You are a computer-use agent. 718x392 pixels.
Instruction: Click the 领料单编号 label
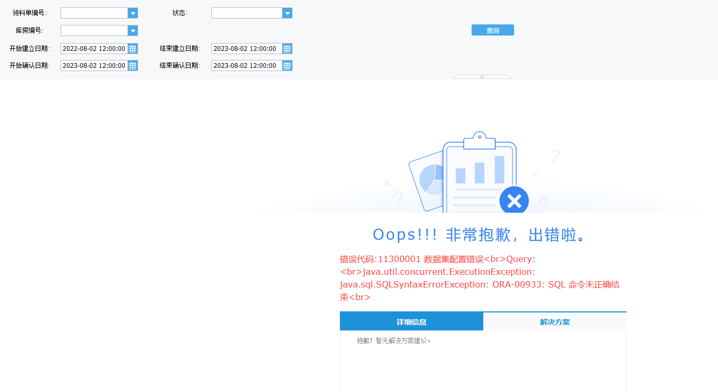(30, 13)
